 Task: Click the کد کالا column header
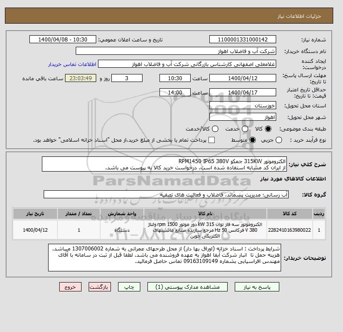pos(290,213)
